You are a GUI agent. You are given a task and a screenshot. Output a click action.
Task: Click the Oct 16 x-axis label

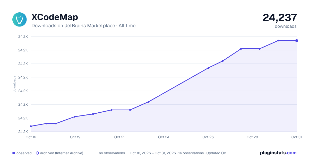coord(31,137)
